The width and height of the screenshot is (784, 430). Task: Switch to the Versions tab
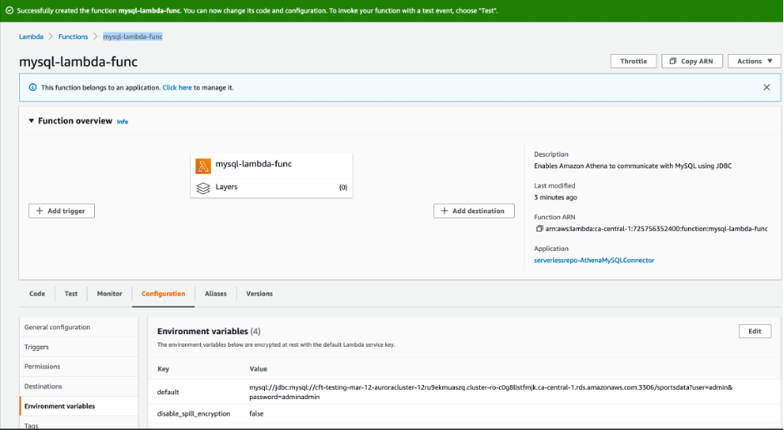point(259,293)
